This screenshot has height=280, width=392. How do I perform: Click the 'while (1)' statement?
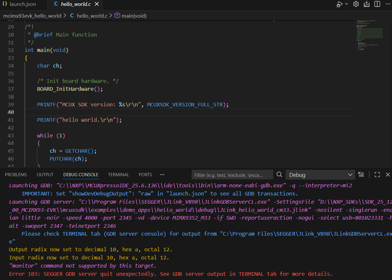(x=51, y=136)
